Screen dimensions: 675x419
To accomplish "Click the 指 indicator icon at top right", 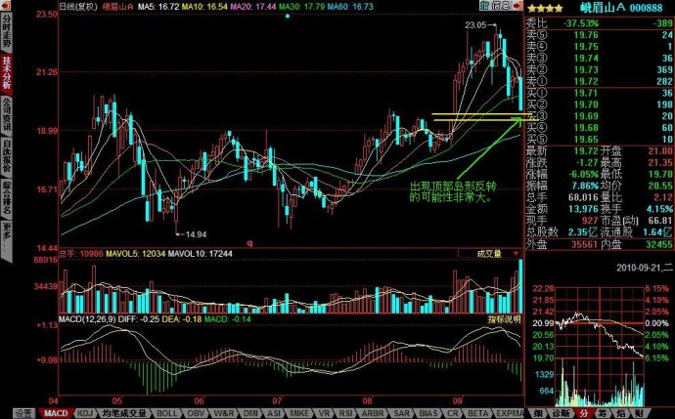I will pyautogui.click(x=484, y=6).
